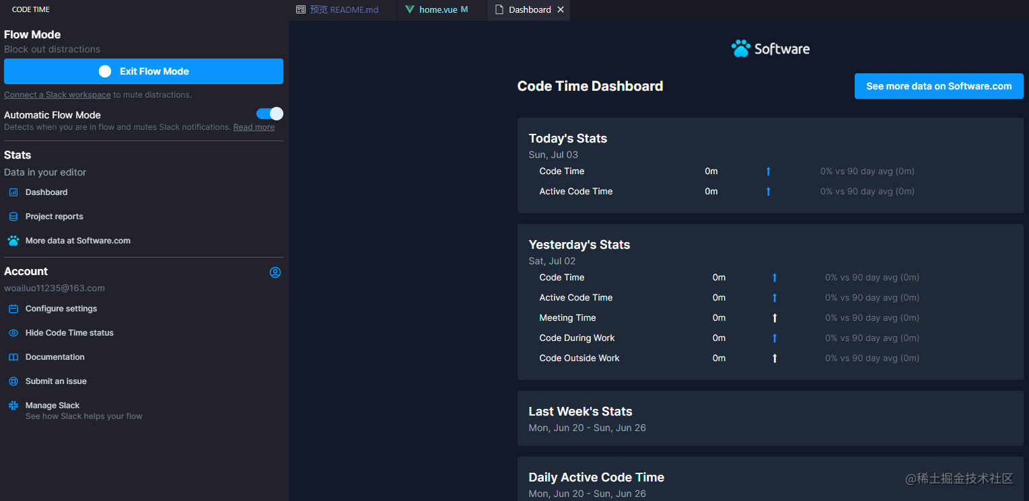Click the Meeting Time row label

point(567,318)
